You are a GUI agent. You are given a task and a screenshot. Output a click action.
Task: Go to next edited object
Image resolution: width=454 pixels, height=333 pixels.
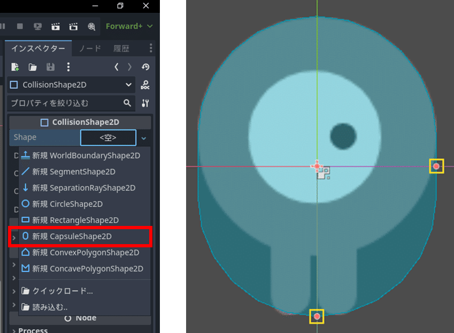[129, 67]
